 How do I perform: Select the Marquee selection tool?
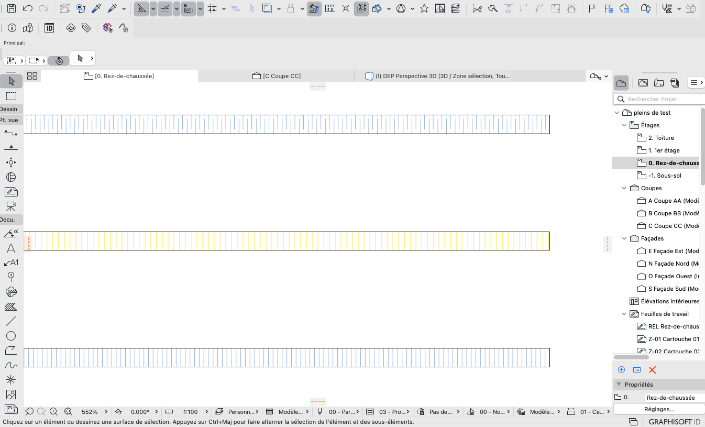tap(11, 96)
